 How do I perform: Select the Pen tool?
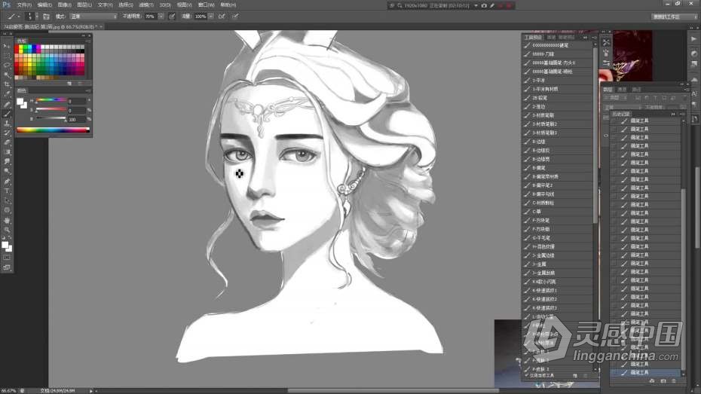[7, 182]
